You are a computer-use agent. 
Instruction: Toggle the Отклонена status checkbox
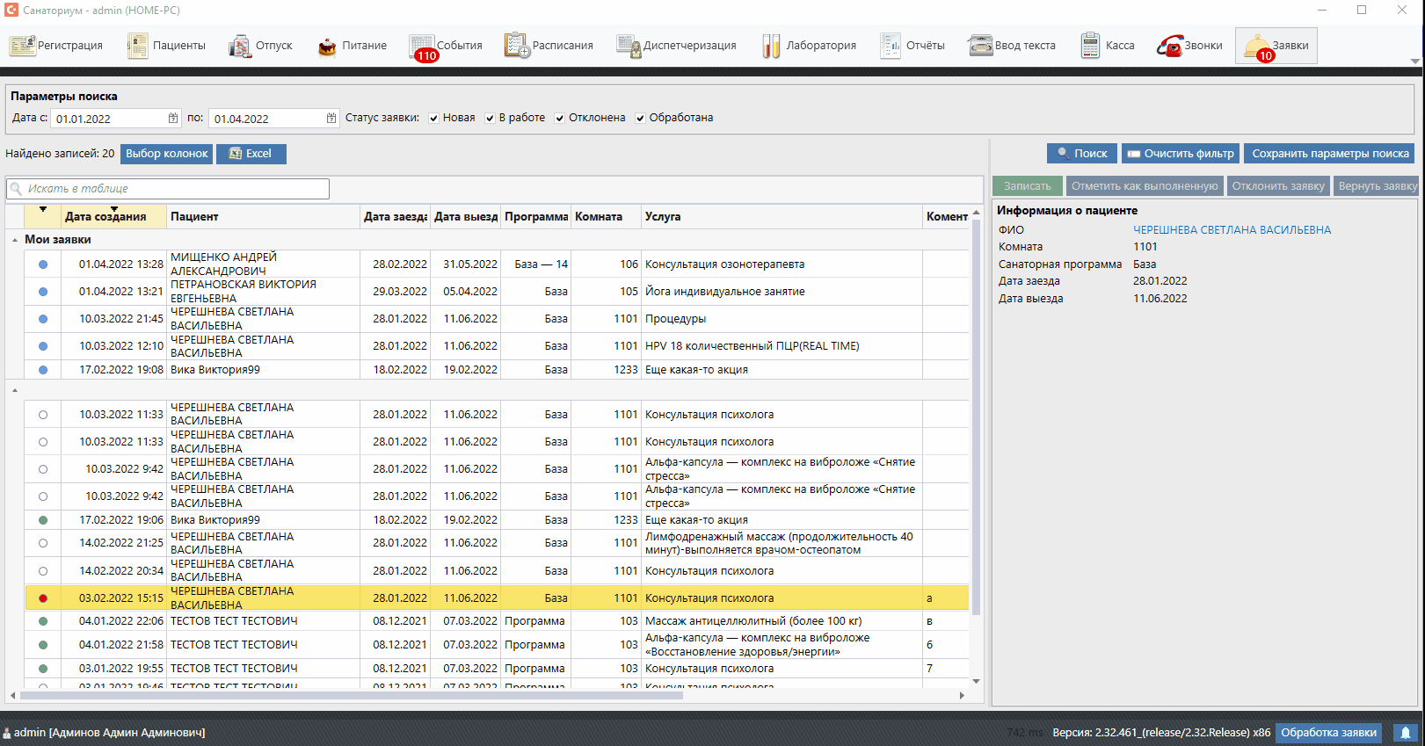click(560, 119)
